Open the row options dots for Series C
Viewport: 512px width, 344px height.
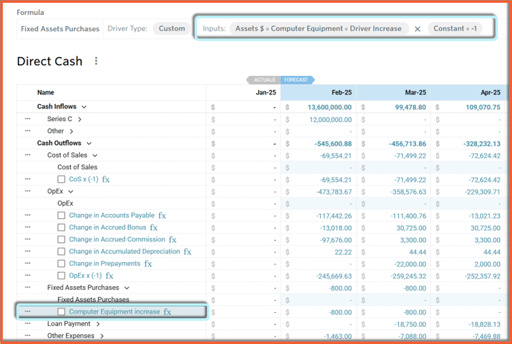point(28,119)
